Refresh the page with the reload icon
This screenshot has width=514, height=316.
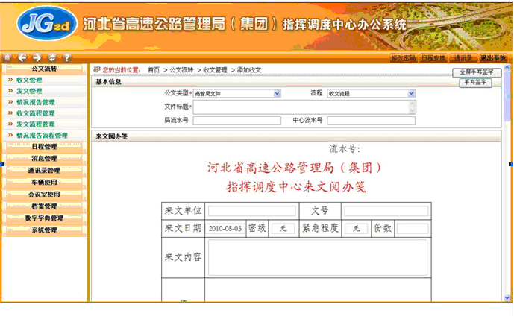pos(51,57)
